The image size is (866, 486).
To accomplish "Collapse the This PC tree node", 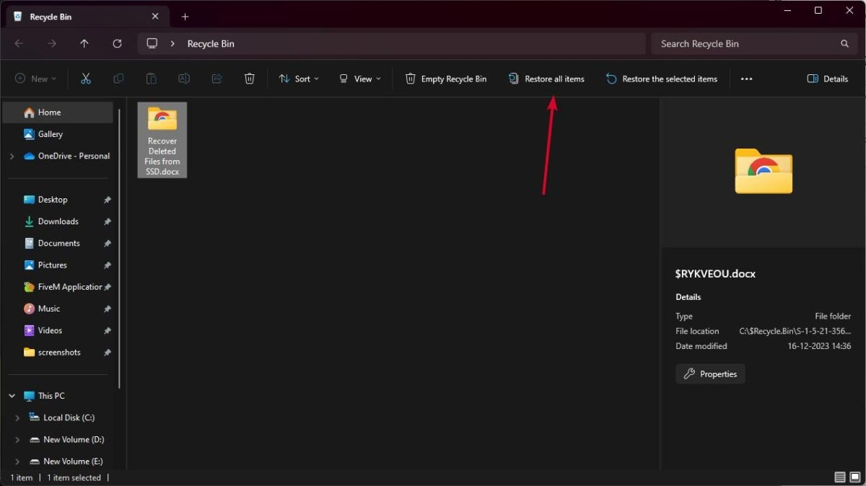I will coord(12,396).
